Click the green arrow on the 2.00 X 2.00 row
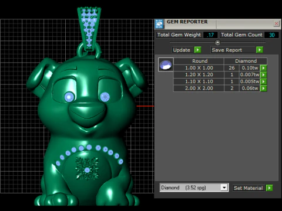This screenshot has width=282, height=211. (263, 89)
